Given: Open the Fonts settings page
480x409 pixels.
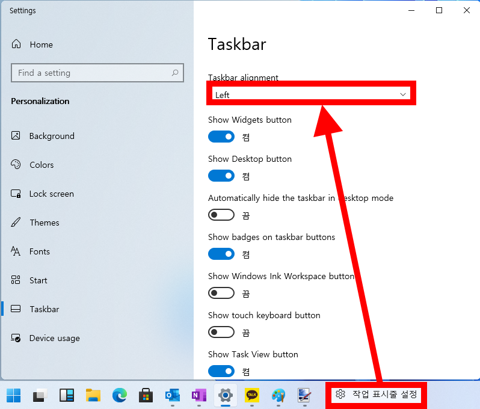Looking at the screenshot, I should coord(40,251).
